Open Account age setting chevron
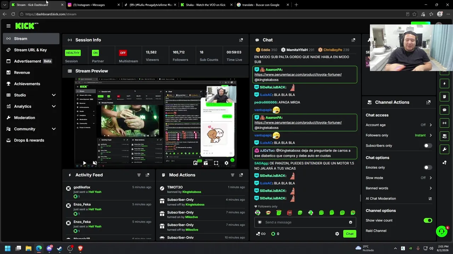Image resolution: width=453 pixels, height=254 pixels. [431, 125]
